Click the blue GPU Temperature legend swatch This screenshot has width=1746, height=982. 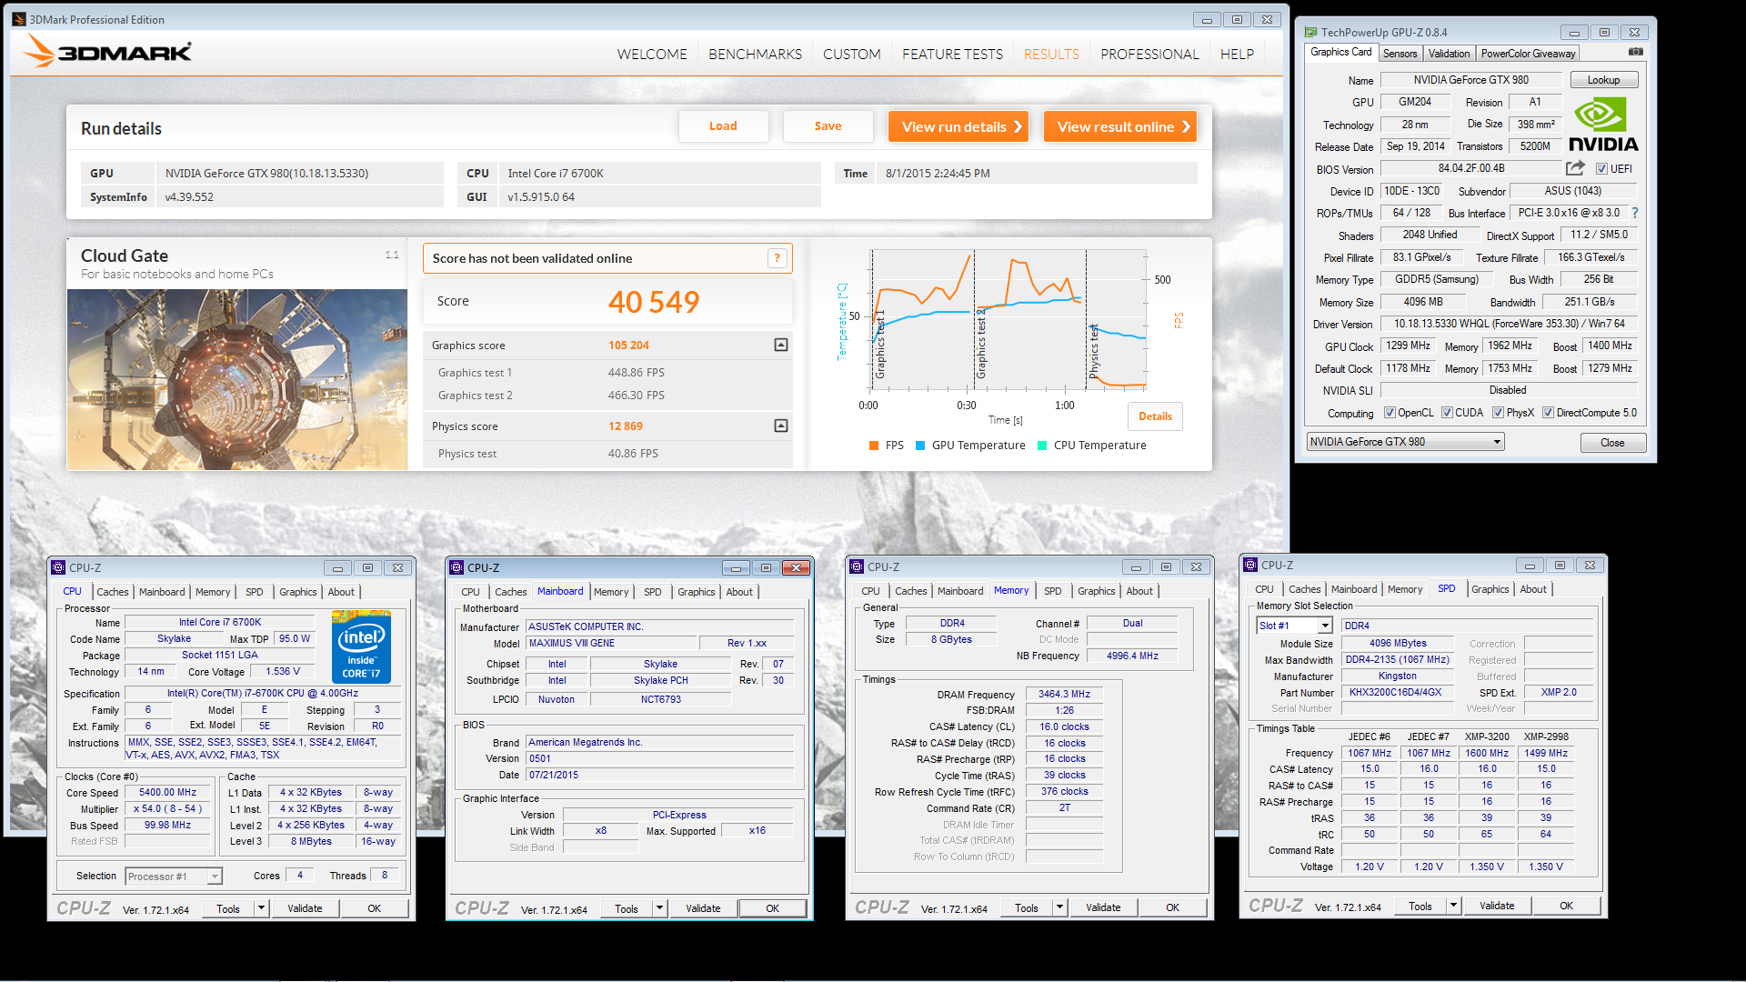click(920, 446)
